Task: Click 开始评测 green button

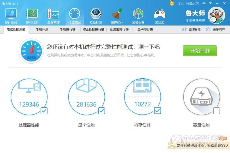Action: [x=200, y=51]
